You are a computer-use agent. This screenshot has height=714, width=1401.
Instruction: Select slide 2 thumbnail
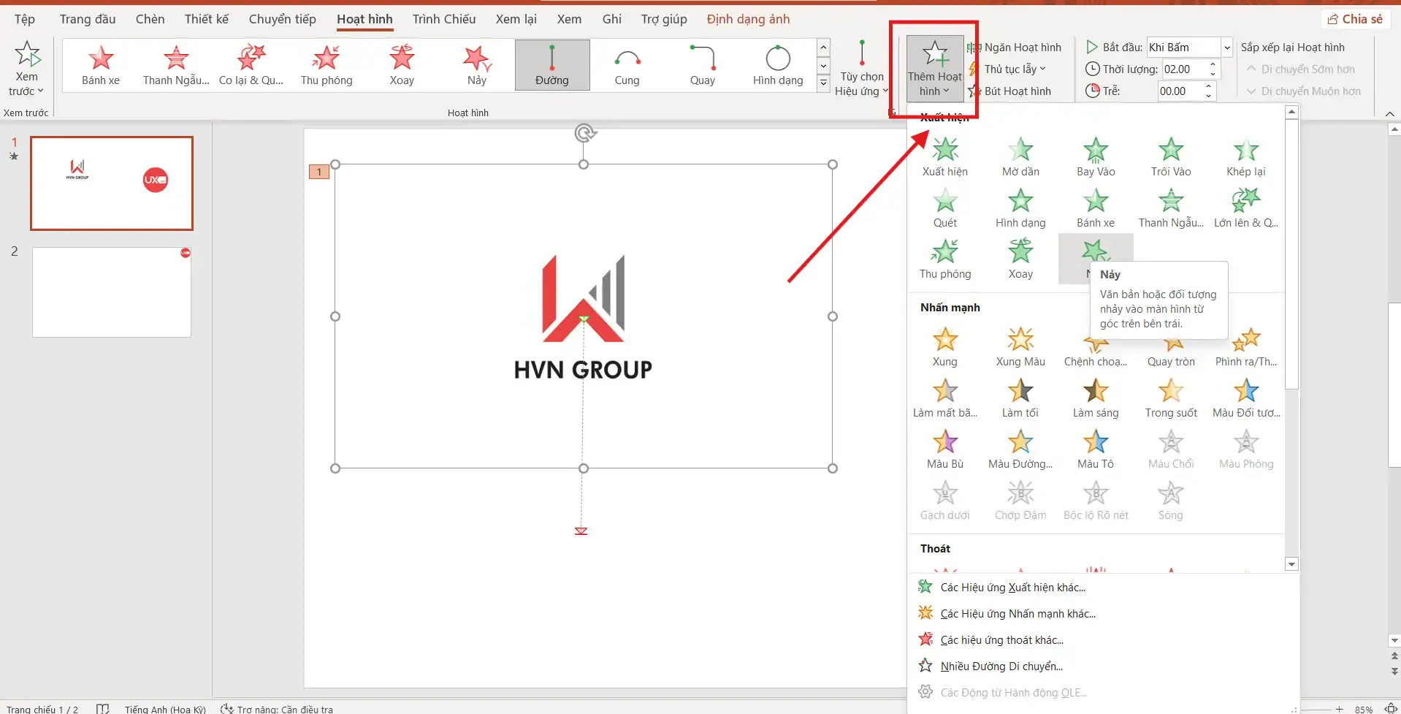[x=112, y=292]
